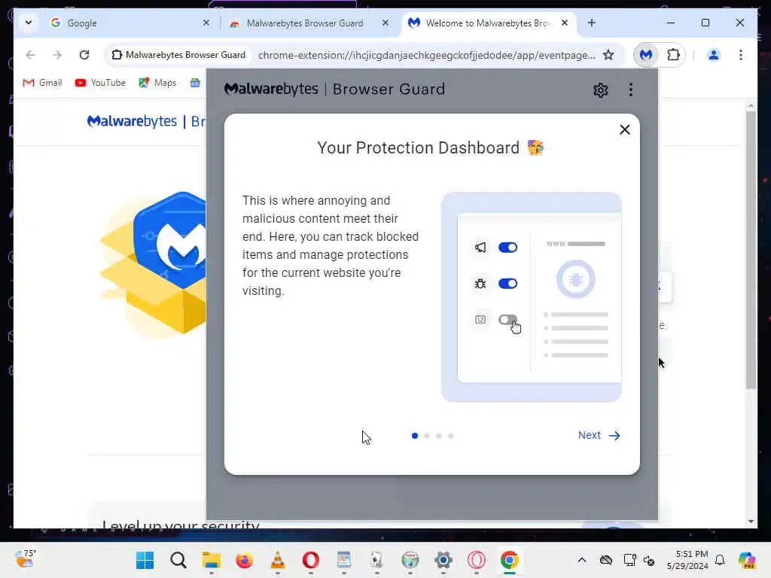Switch to Malwarebytes Browser Guard tab

[x=309, y=23]
